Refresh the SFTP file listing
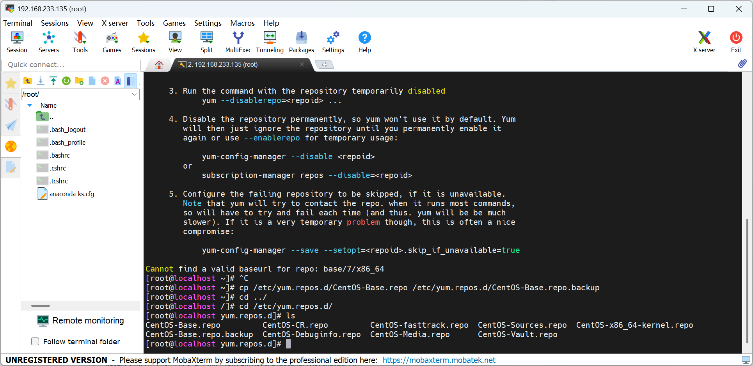 [x=66, y=81]
